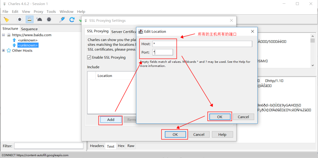
Task: Click the highlighted <unknown> row's arrow icon
Action: coord(14,45)
